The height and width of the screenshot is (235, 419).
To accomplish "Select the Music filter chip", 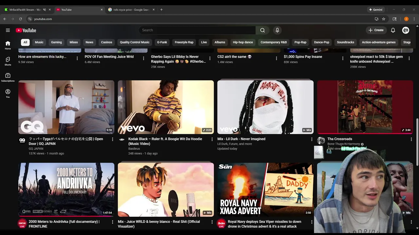I will pos(39,42).
